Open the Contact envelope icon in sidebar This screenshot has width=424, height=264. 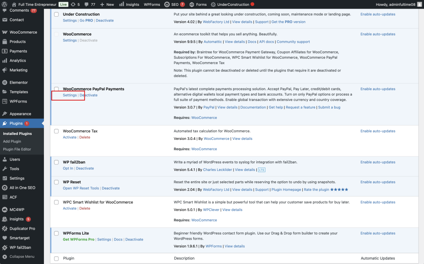pyautogui.click(x=5, y=20)
